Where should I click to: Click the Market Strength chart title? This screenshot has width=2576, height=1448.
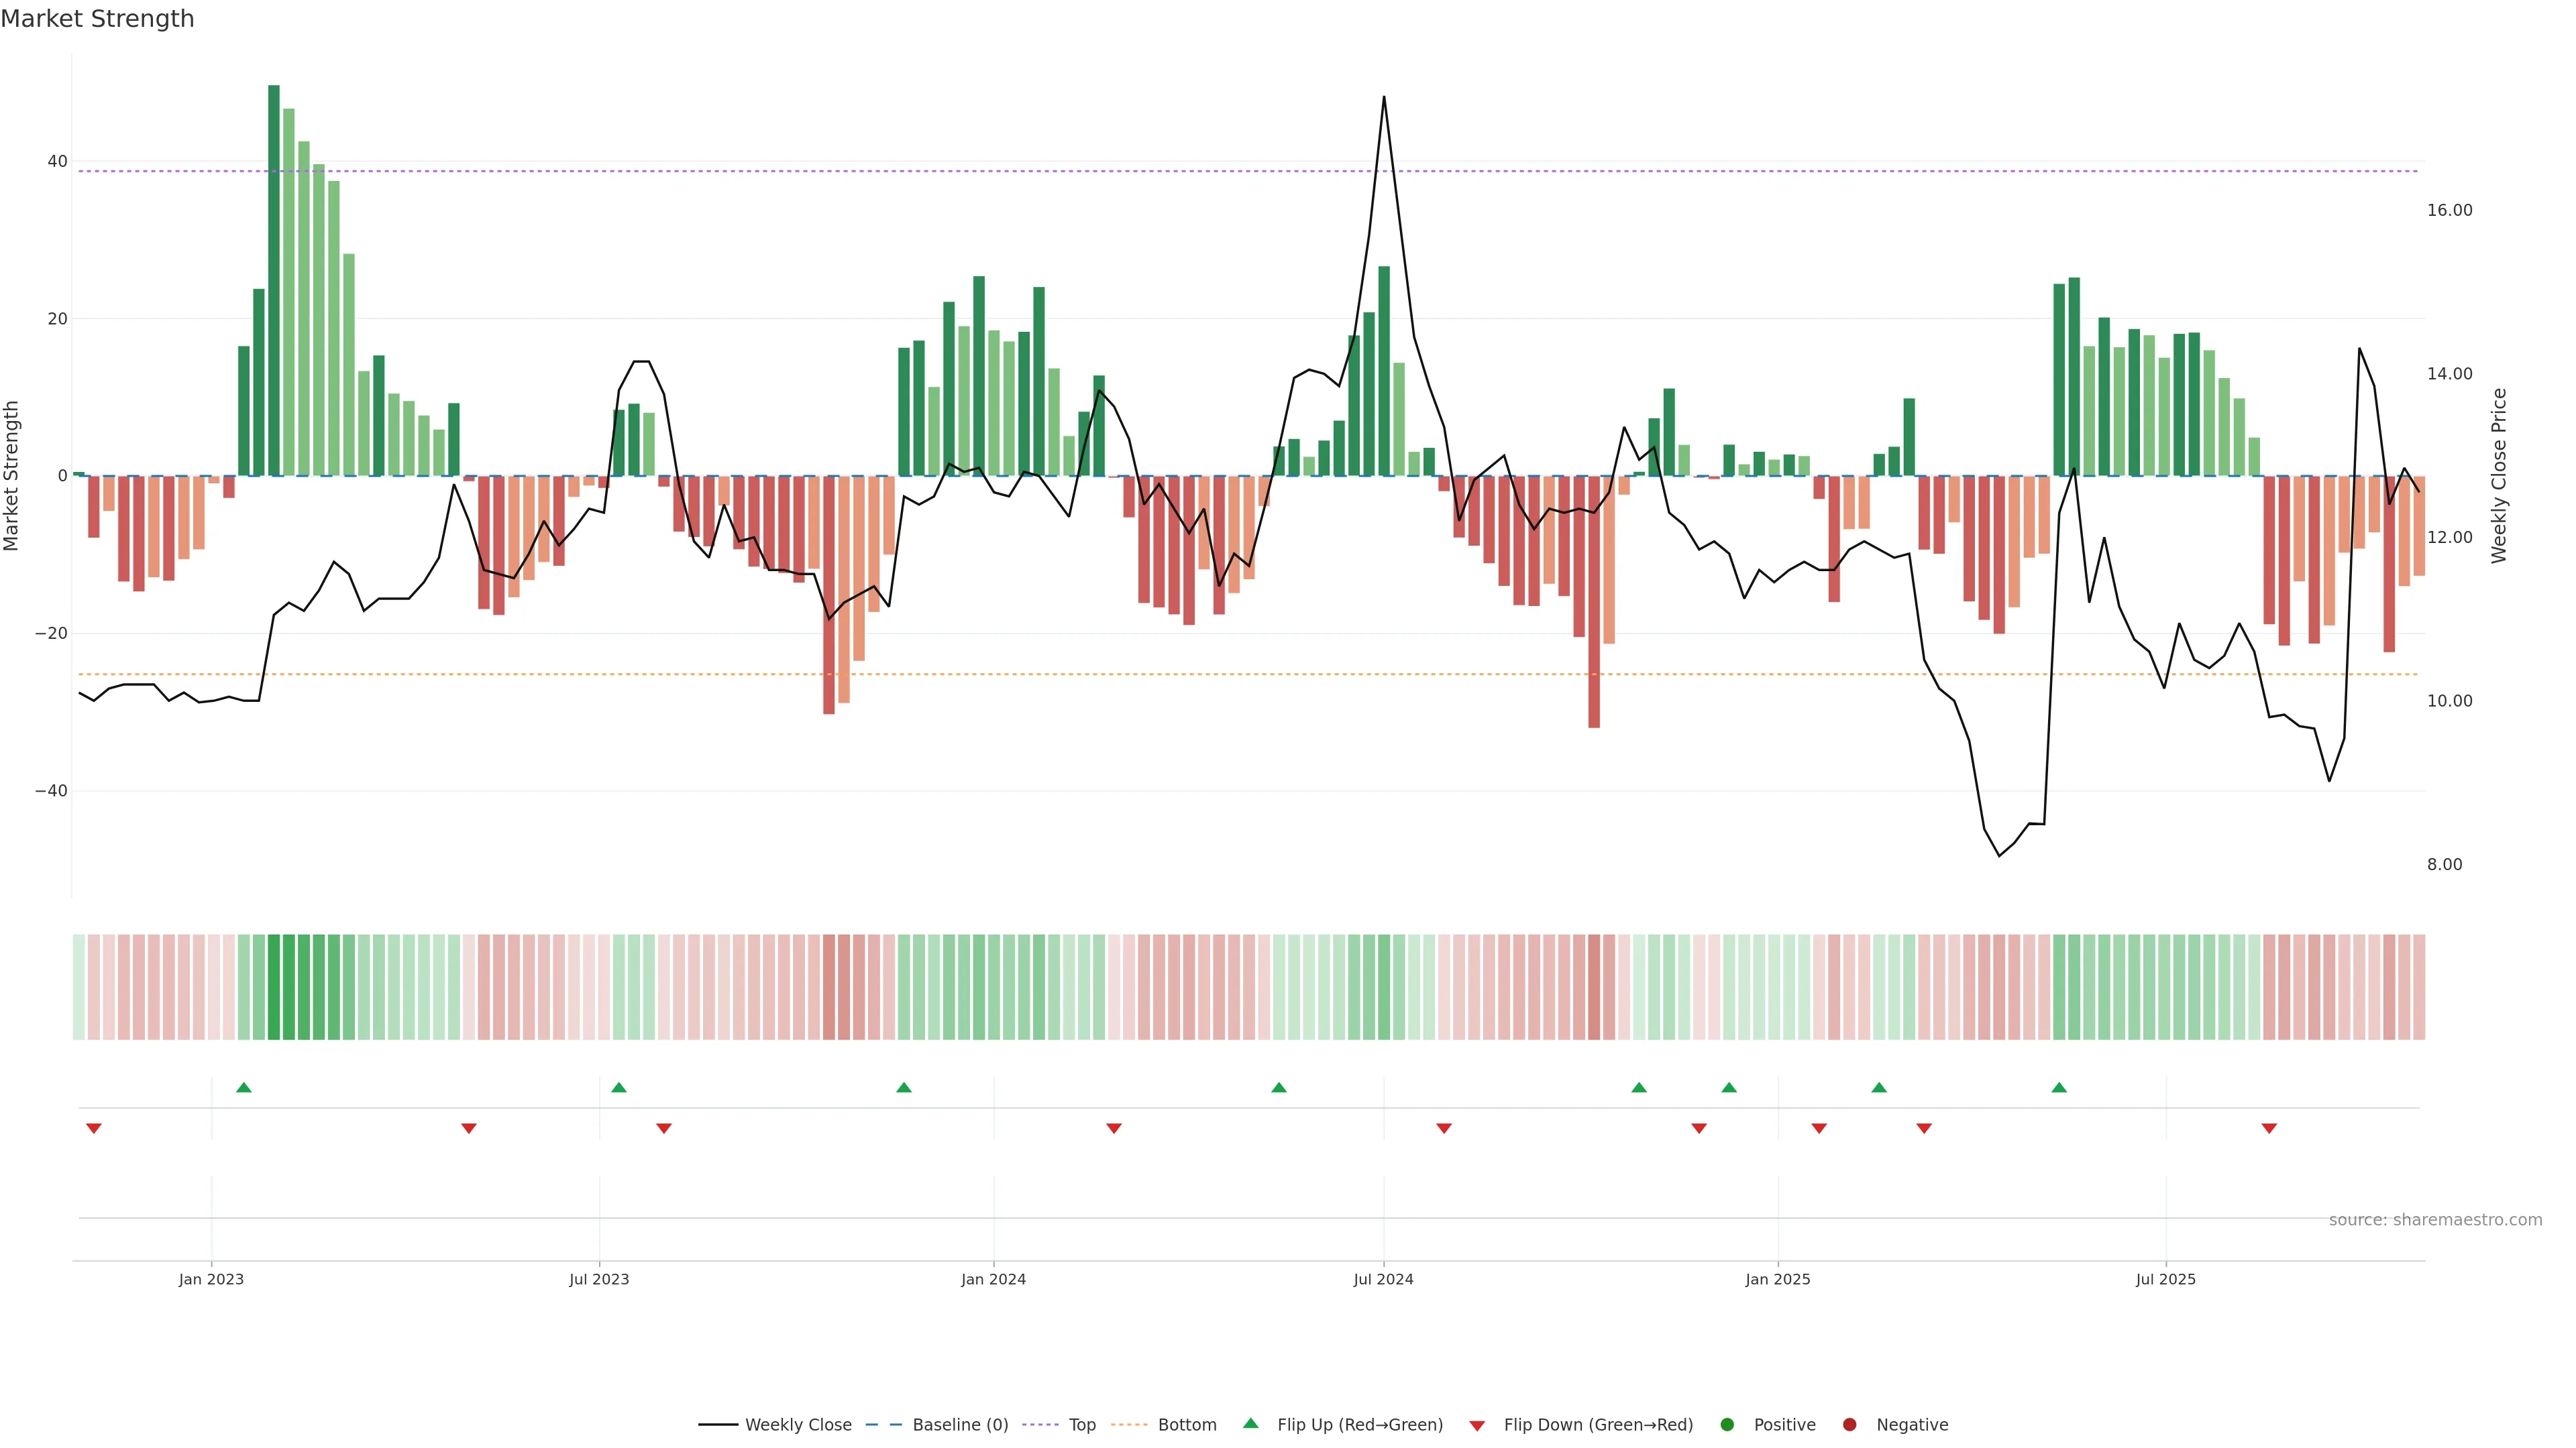pos(97,19)
